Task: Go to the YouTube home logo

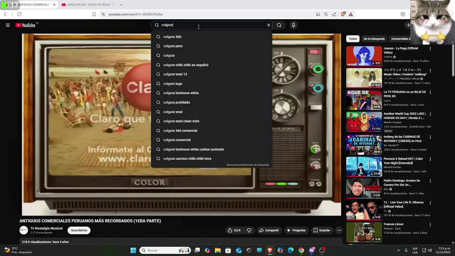Action: click(25, 25)
